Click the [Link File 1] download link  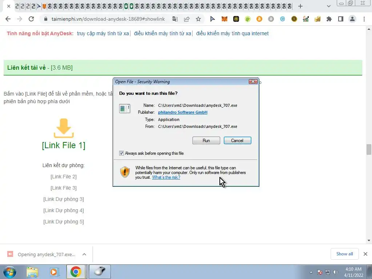[64, 145]
